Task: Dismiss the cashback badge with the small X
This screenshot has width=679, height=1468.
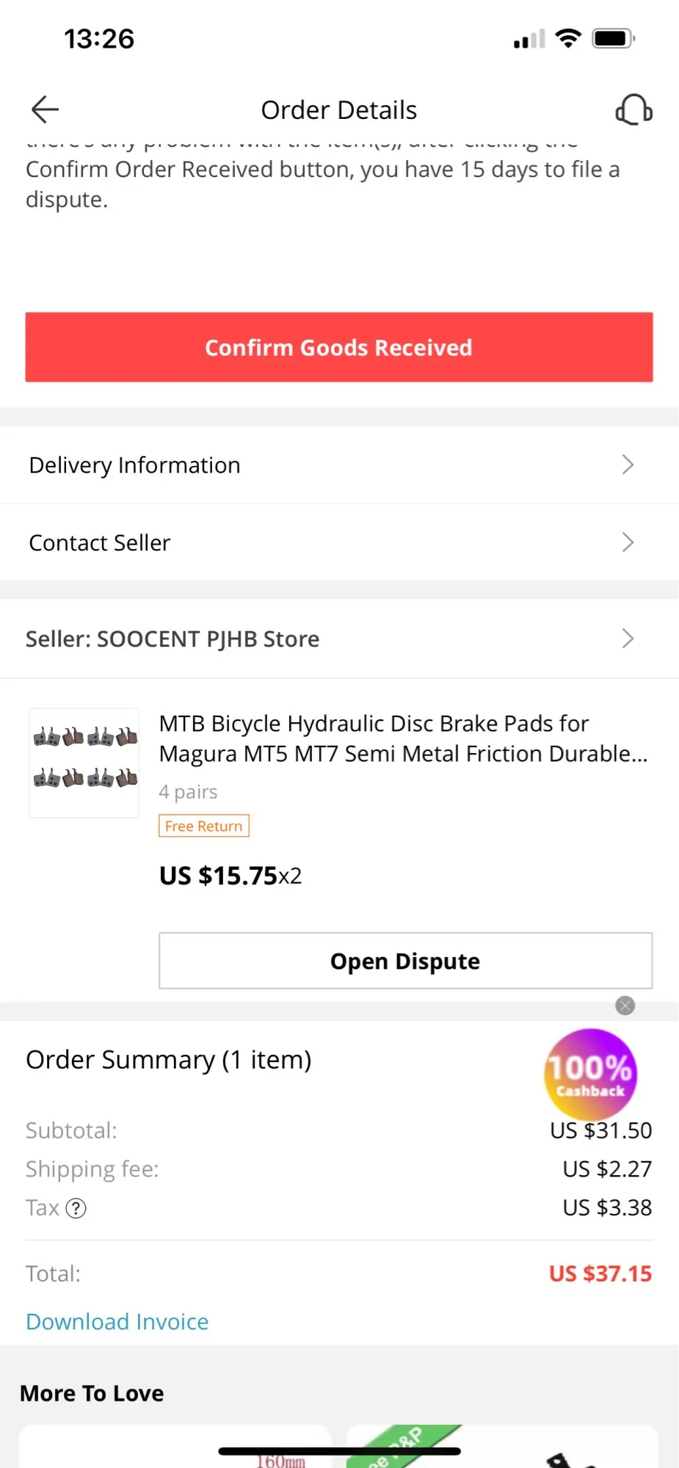Action: [x=625, y=1006]
